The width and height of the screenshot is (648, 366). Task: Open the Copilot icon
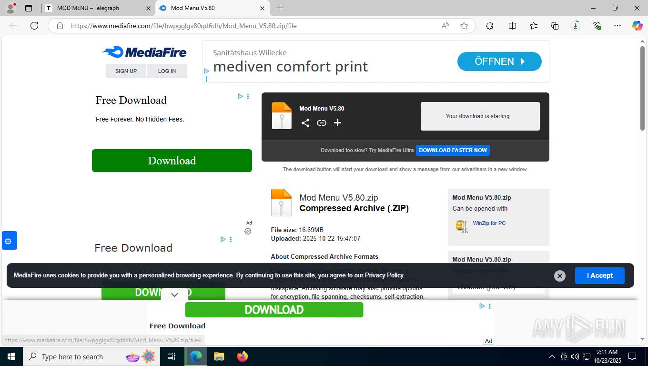click(637, 26)
